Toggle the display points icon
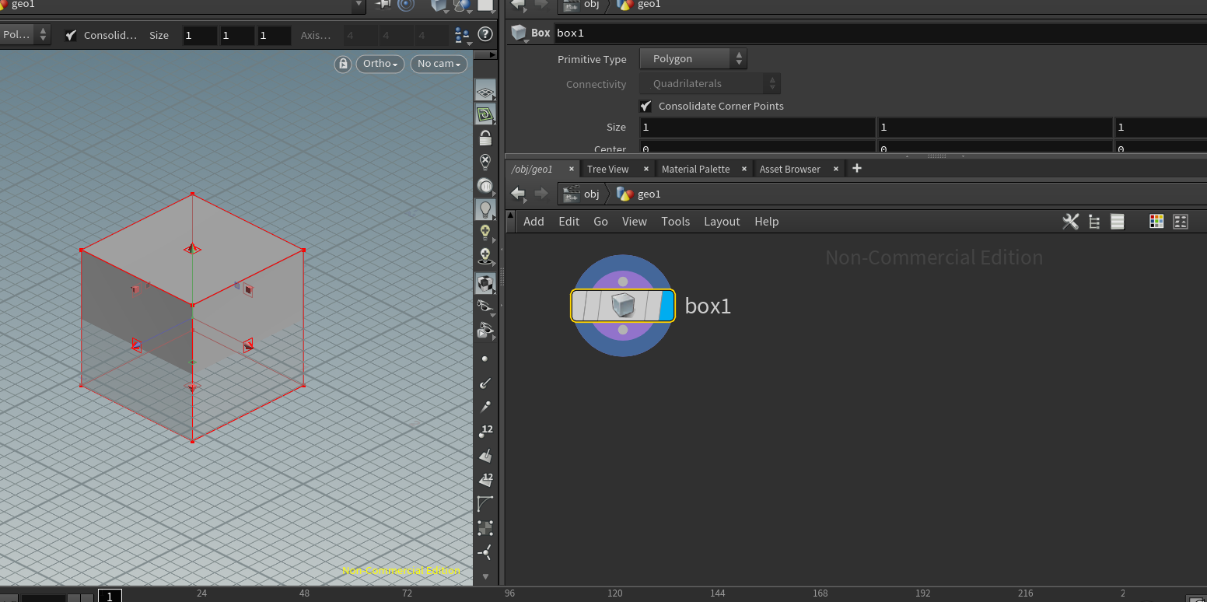Screen dimensions: 1207x602 485,359
